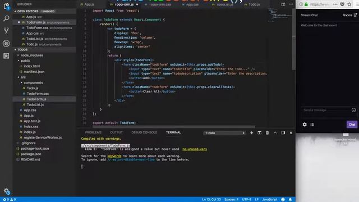The image size is (359, 202).
Task: Go to line via Ln 13, Col 33
Action: (x=211, y=200)
